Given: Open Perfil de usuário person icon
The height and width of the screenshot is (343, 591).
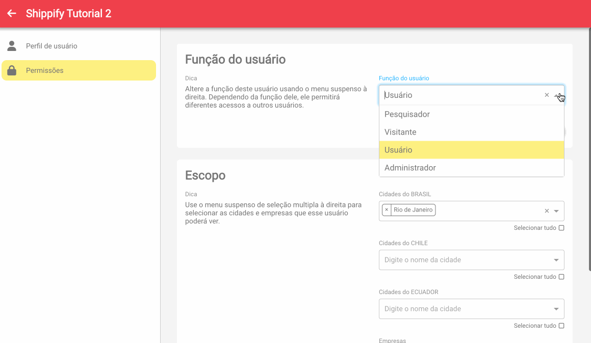Looking at the screenshot, I should coord(12,46).
